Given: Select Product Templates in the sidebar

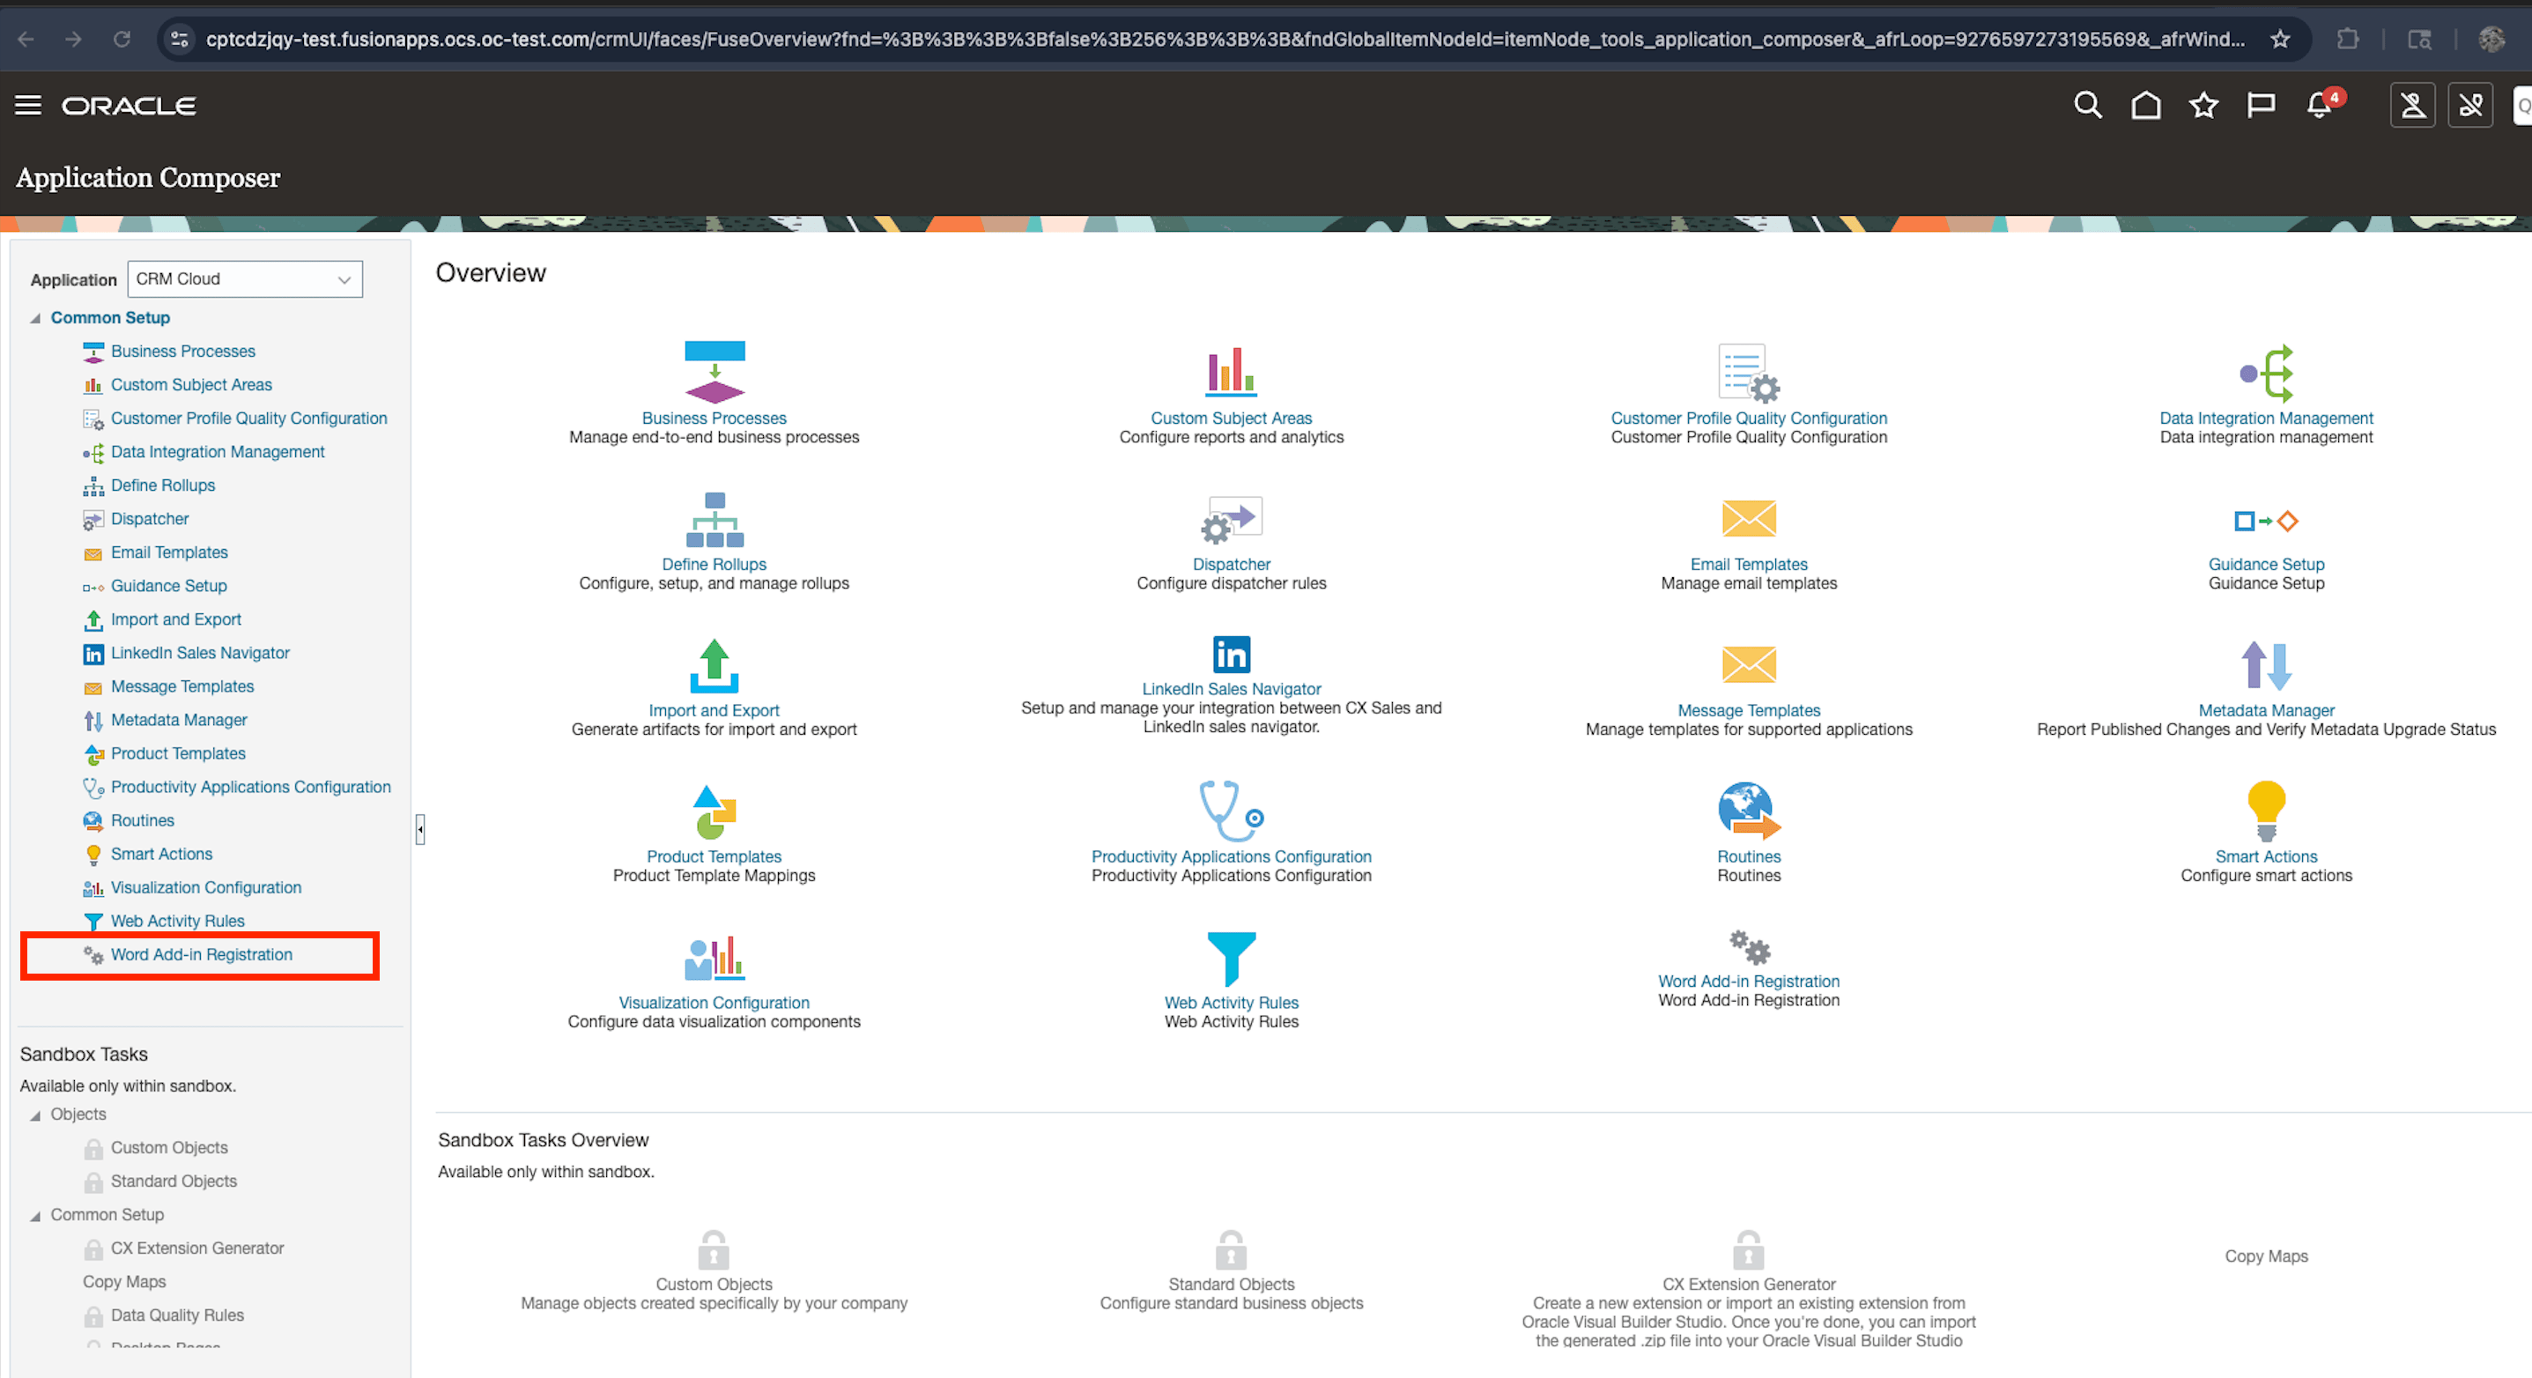Looking at the screenshot, I should 178,753.
